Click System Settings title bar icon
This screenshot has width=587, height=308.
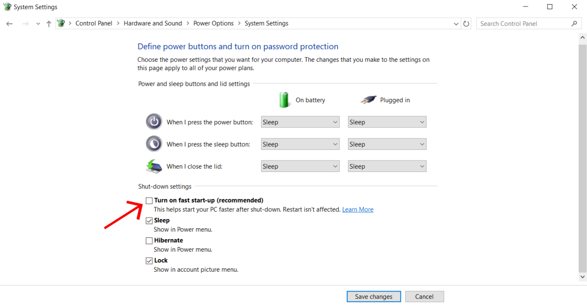(7, 7)
